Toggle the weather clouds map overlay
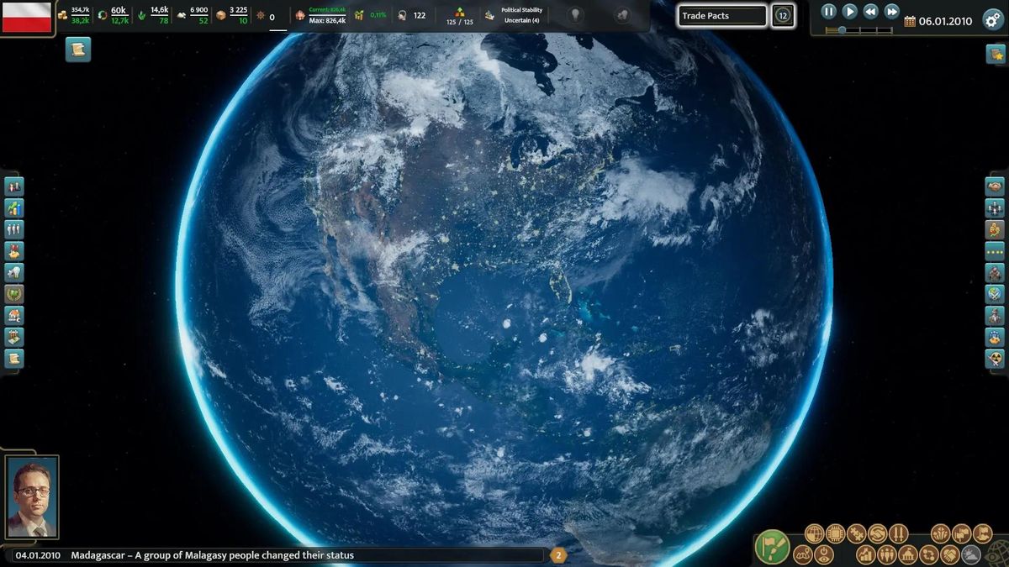The width and height of the screenshot is (1009, 567). (971, 554)
